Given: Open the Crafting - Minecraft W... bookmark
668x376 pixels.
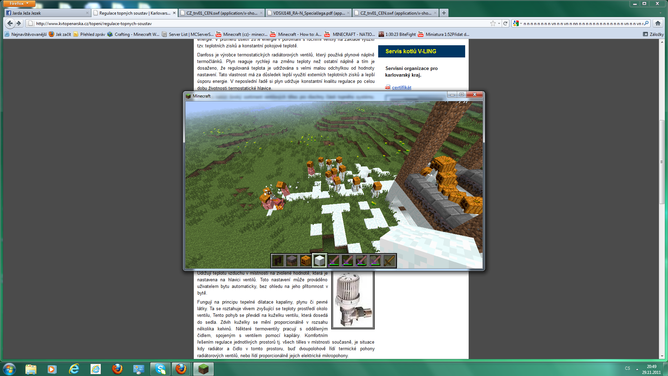Looking at the screenshot, I should tap(133, 34).
